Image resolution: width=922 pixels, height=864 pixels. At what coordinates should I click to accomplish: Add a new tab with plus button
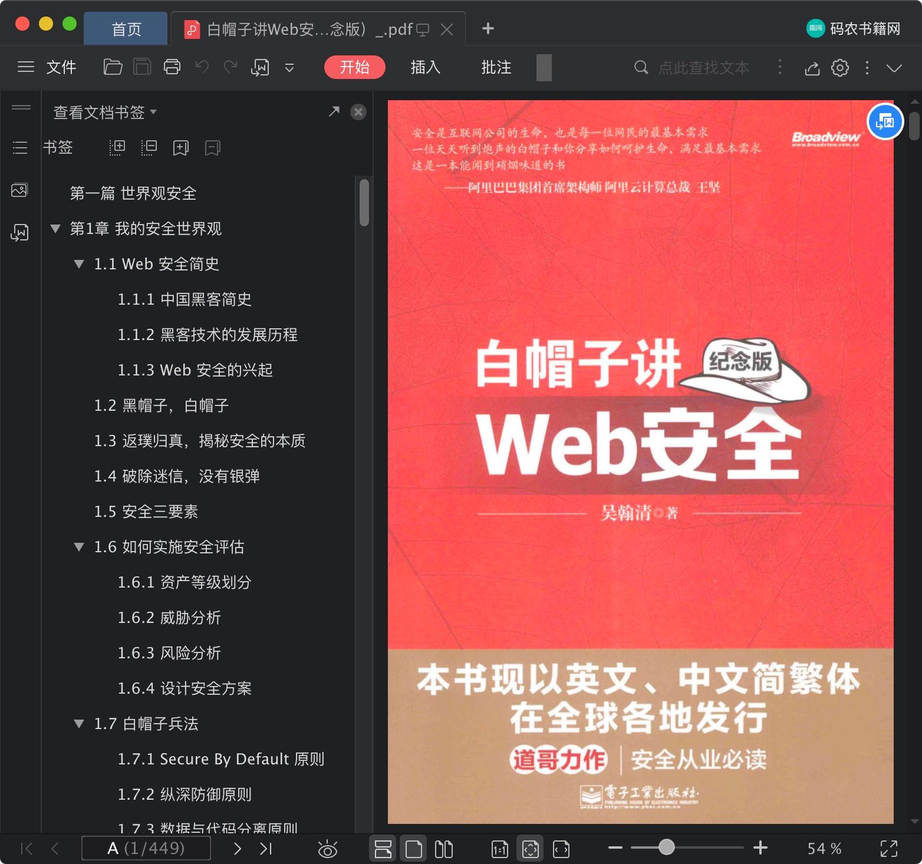tap(488, 28)
